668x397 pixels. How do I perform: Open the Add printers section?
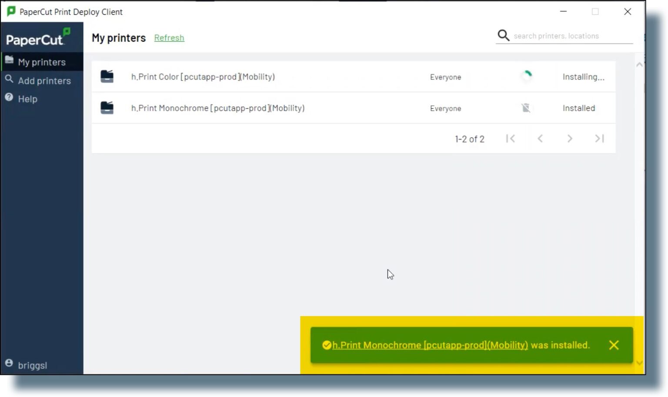(x=43, y=80)
